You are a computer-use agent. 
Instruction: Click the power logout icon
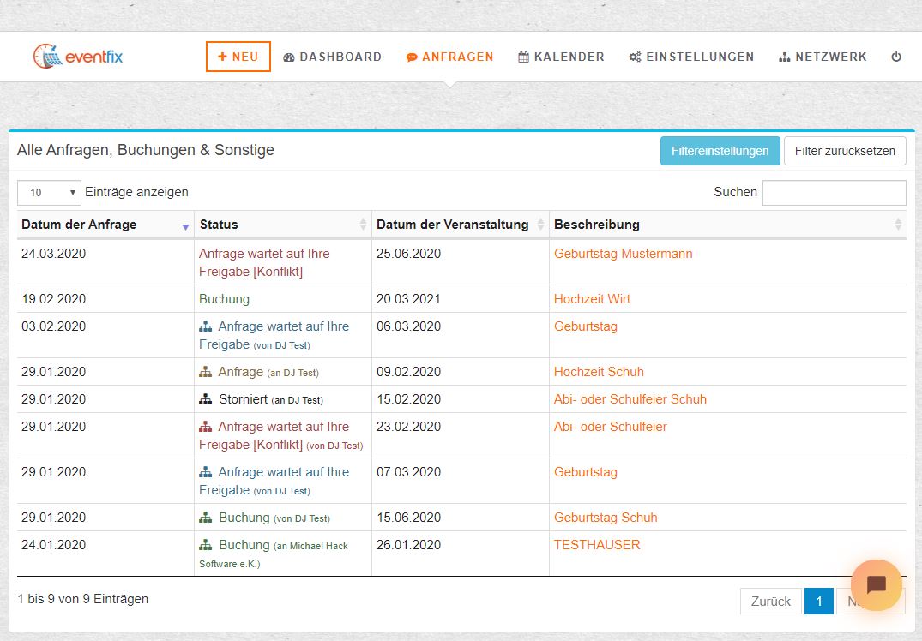click(896, 57)
